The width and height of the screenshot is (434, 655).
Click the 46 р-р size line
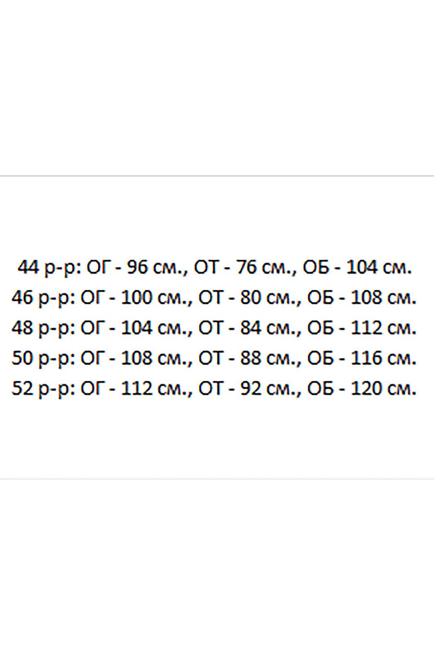point(214,298)
